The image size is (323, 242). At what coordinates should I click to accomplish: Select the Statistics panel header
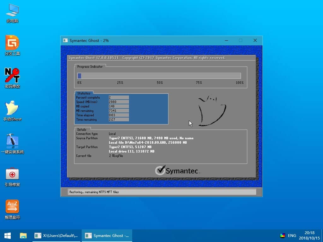tap(83, 93)
